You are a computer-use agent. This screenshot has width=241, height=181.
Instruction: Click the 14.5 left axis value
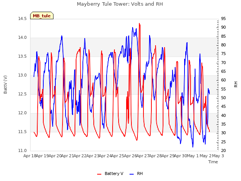coord(22,18)
